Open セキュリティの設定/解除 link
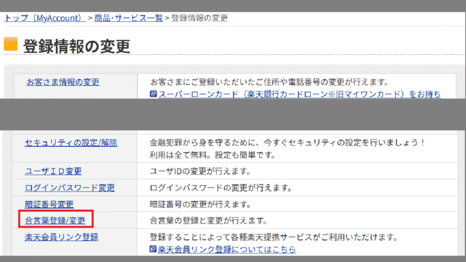The width and height of the screenshot is (466, 262). pyautogui.click(x=71, y=143)
